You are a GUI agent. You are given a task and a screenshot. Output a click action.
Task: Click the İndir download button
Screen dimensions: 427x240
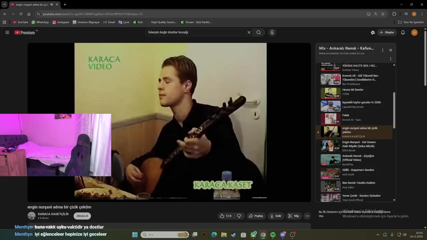[276, 216]
